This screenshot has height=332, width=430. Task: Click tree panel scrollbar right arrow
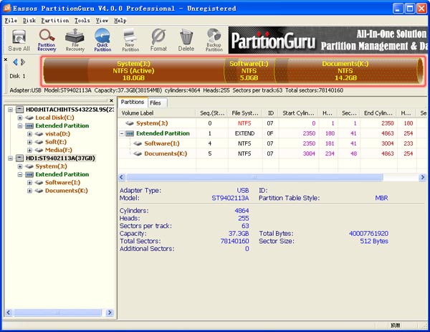(x=110, y=313)
